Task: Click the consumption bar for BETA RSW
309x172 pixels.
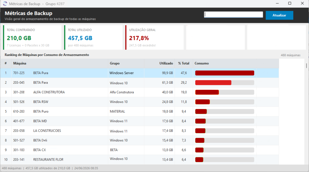Action: (x=225, y=102)
